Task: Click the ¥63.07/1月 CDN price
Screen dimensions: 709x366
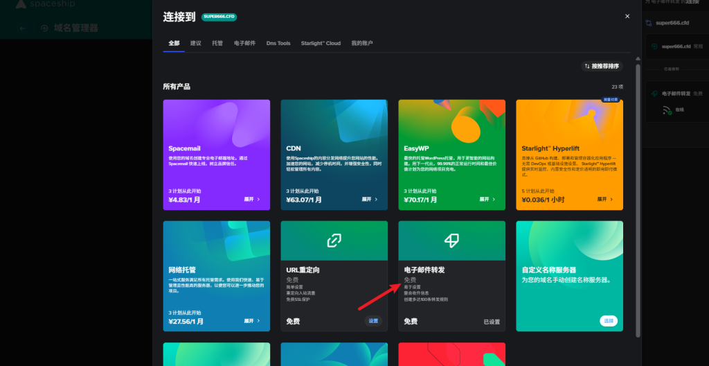Action: tap(304, 200)
